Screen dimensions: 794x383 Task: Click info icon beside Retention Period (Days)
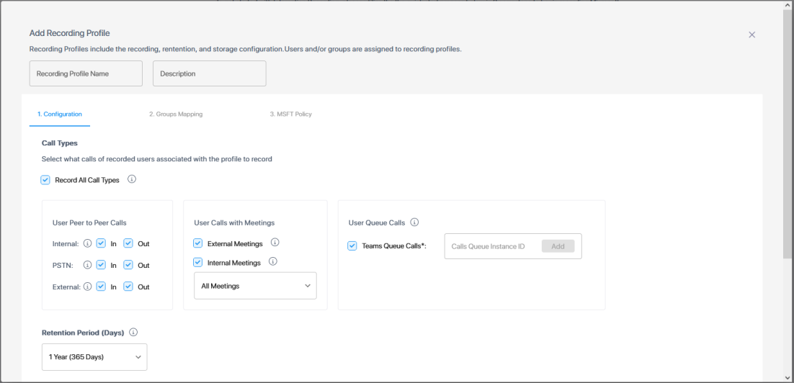[x=133, y=333]
